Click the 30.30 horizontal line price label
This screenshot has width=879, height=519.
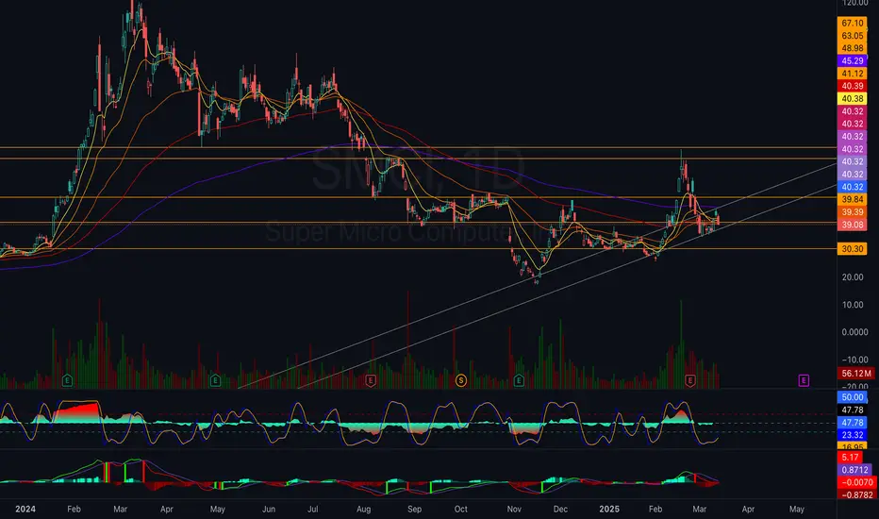[852, 248]
